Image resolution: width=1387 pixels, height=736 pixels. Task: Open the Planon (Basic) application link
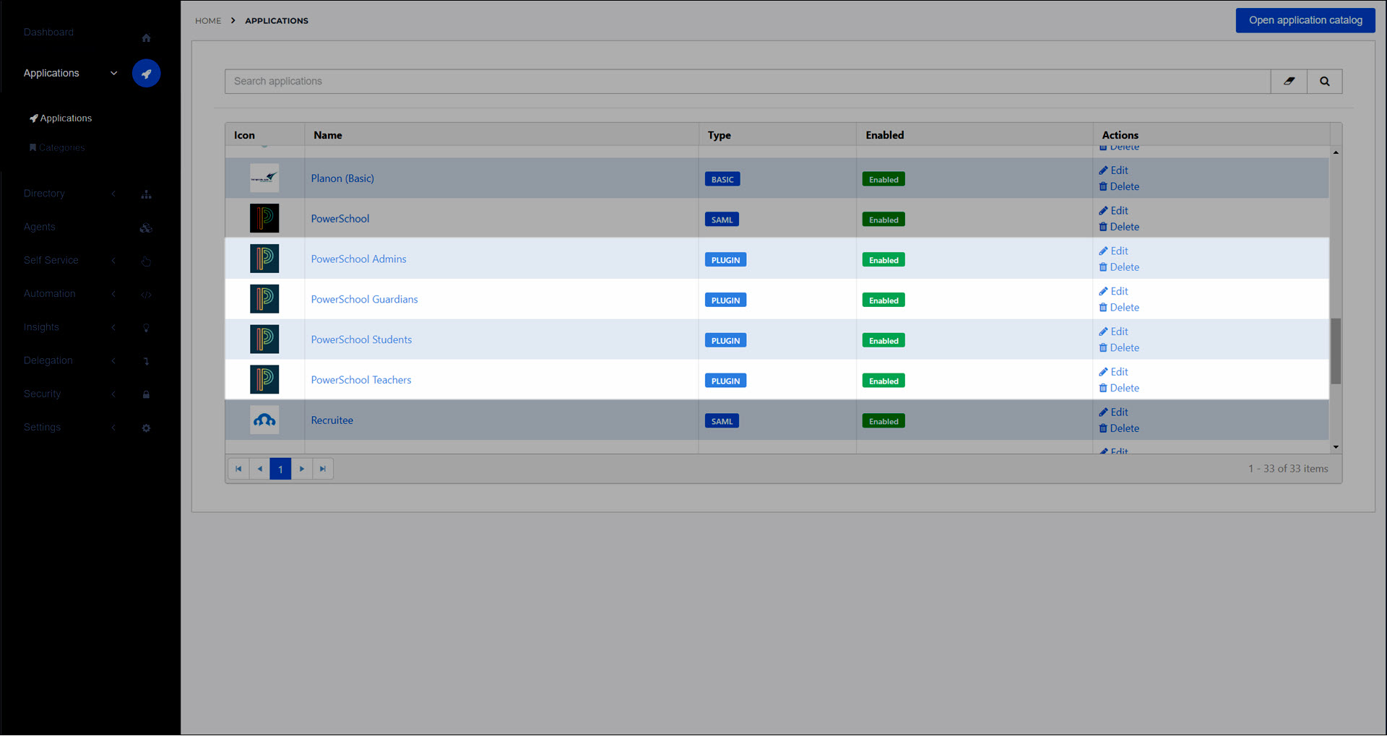click(x=342, y=178)
